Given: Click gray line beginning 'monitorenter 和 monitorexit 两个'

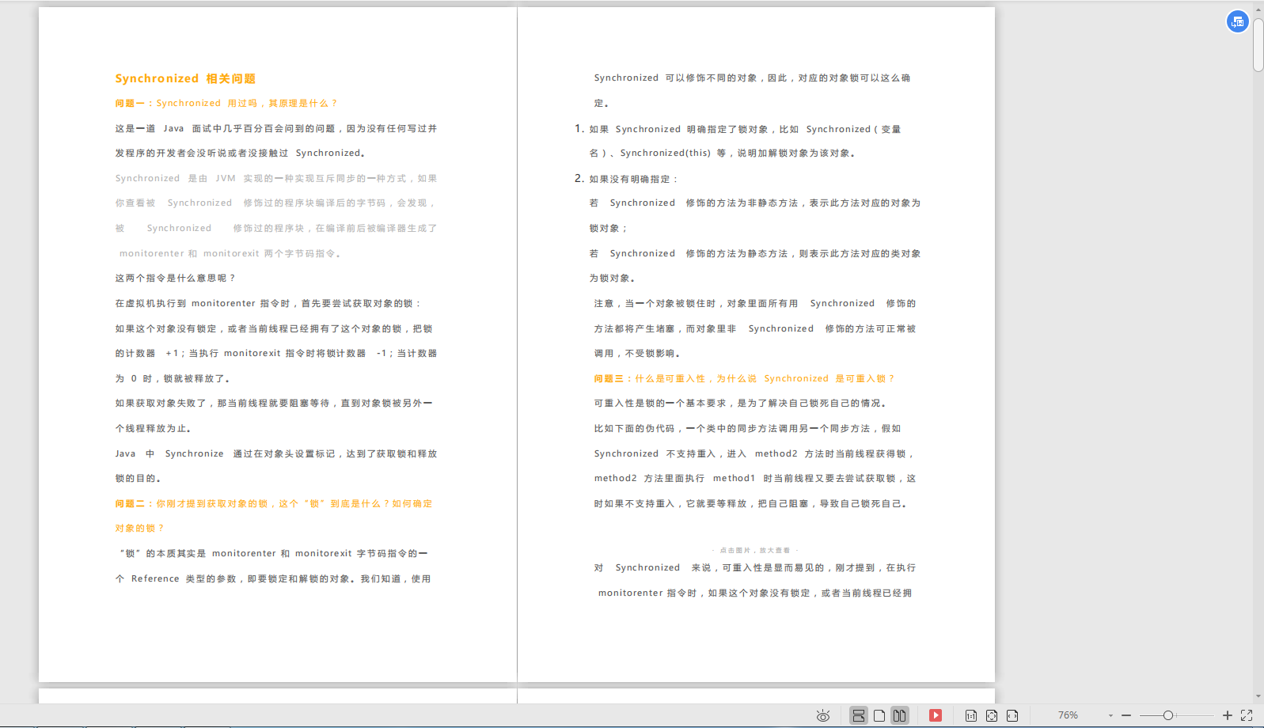Looking at the screenshot, I should point(230,253).
